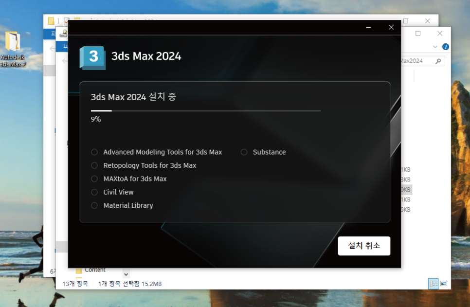Click 'Retopology Tools for 3ds Max' label
The image size is (470, 307).
tap(149, 165)
